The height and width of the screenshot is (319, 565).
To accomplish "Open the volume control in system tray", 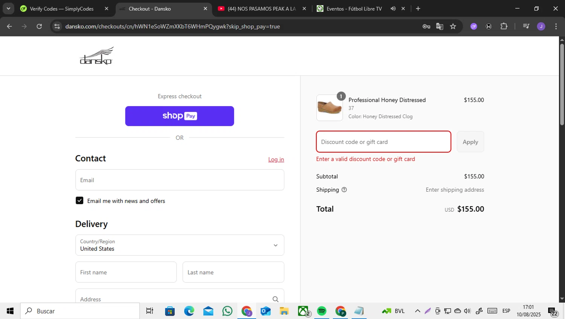I will (467, 311).
